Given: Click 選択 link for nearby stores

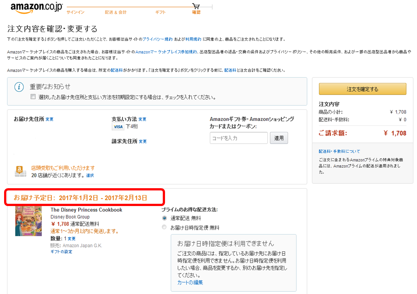Looking at the screenshot, I should [x=90, y=176].
